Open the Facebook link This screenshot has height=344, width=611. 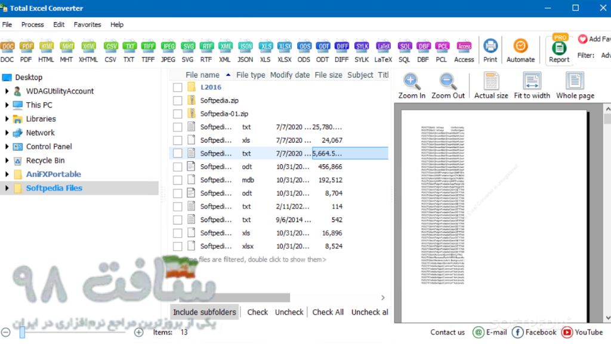pyautogui.click(x=534, y=332)
